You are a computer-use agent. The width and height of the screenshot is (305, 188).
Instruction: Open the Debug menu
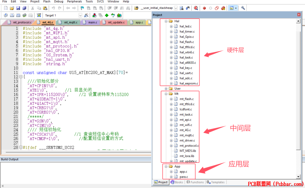pyautogui.click(x=58, y=2)
